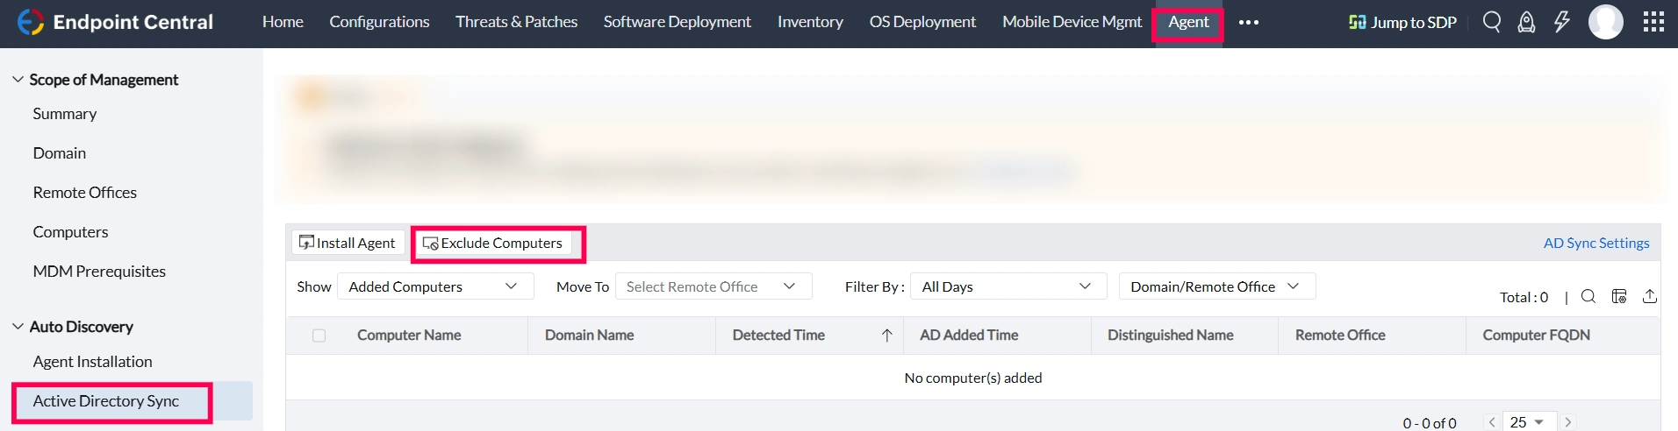Viewport: 1678px width, 431px height.
Task: Open the All Days filter dropdown
Action: pyautogui.click(x=1008, y=286)
